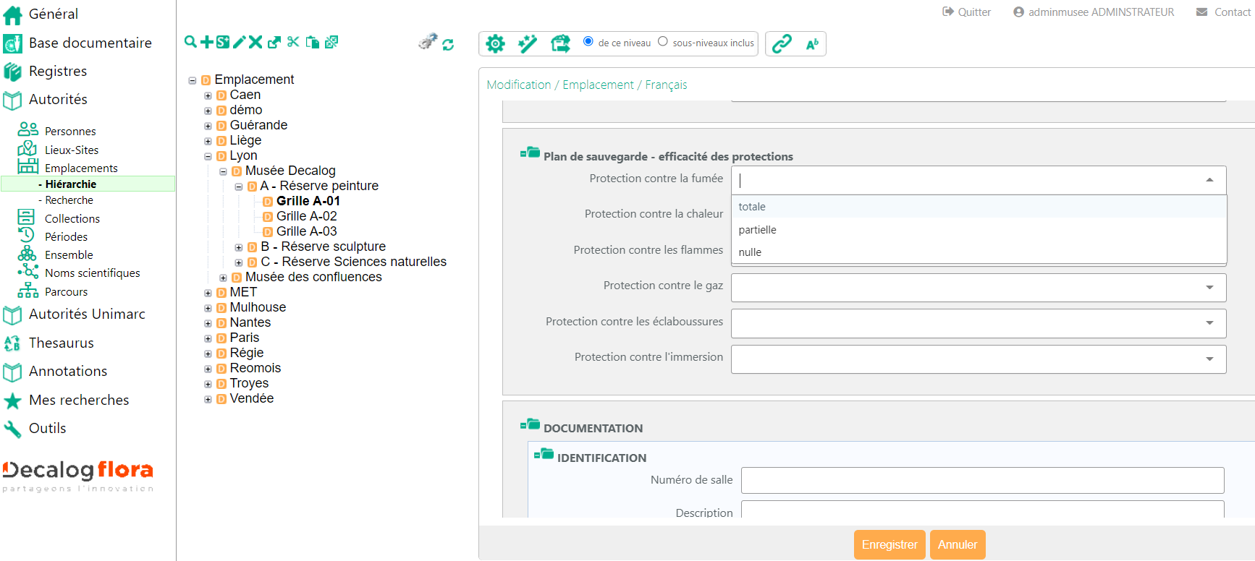Click the clipboard paste icon

[x=313, y=42]
